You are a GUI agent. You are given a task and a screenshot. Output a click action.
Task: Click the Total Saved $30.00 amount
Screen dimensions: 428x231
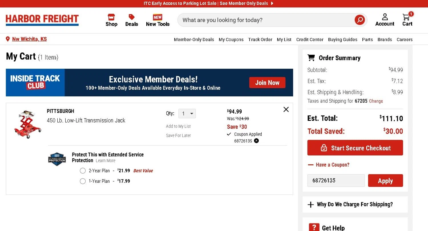(x=393, y=131)
